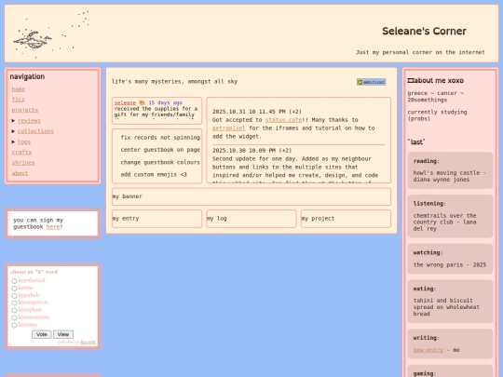Go to the home page link

tap(19, 89)
